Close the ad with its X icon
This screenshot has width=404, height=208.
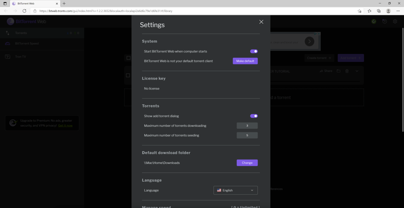319,34
